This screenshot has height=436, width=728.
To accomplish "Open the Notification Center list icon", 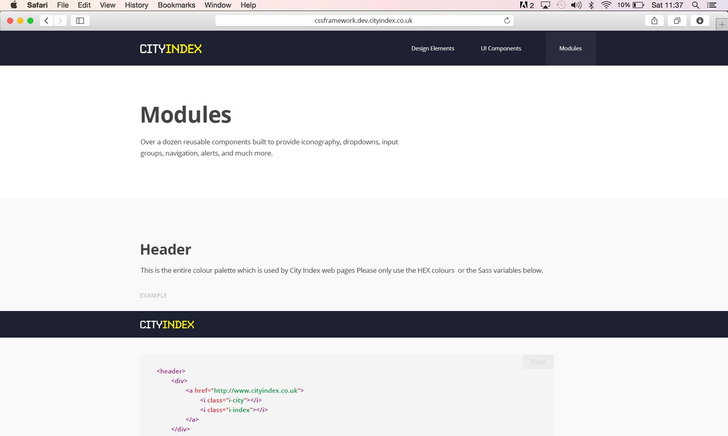I will (x=712, y=5).
